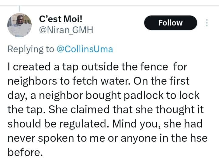Open the @CollinsUma profile link
This screenshot has width=219, height=163.
point(85,49)
